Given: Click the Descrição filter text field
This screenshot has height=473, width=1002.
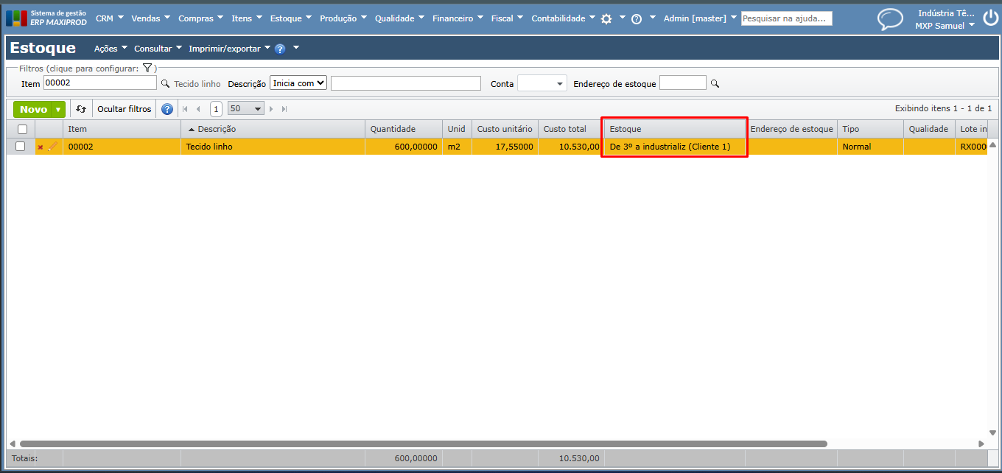Looking at the screenshot, I should [x=405, y=83].
